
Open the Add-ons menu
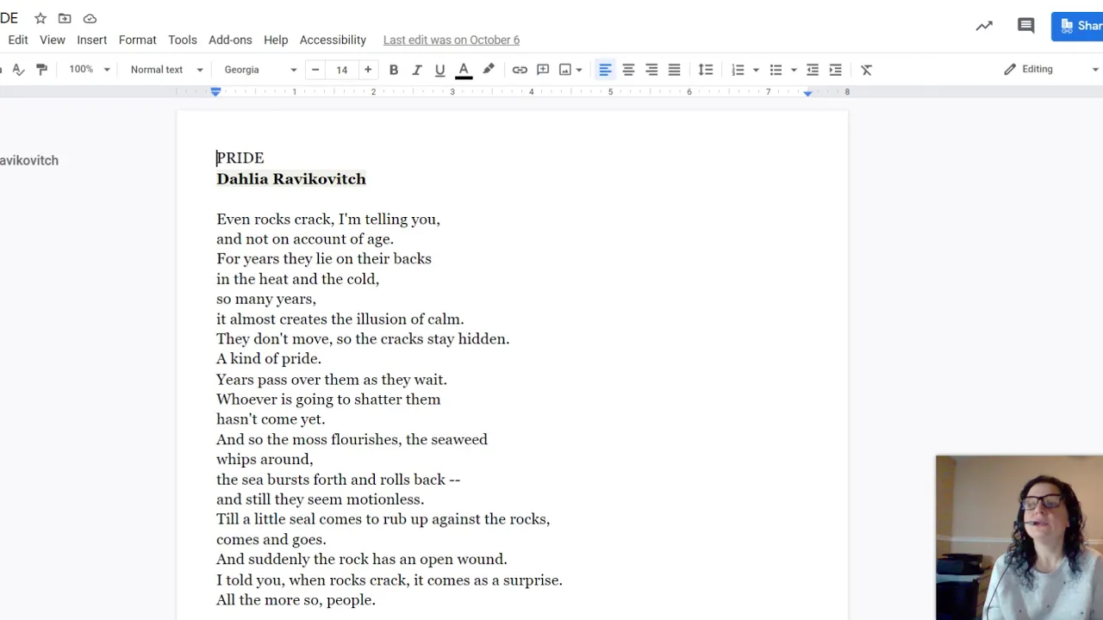(230, 40)
